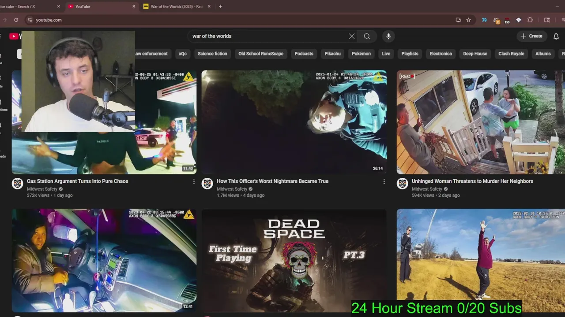This screenshot has height=317, width=565.
Task: Select the Live filter chip
Action: coord(386,54)
